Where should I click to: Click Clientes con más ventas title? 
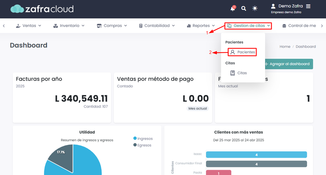238,132
